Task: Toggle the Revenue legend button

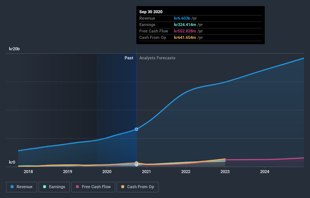Action: tap(22, 187)
